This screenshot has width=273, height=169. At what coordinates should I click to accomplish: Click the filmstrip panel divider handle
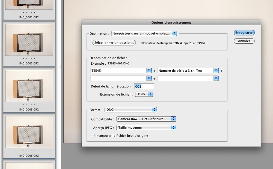coord(61,67)
